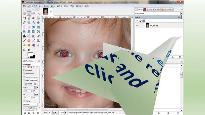This screenshot has height=115, width=205.
Task: Set selection mode to Add
Action: pos(31,67)
